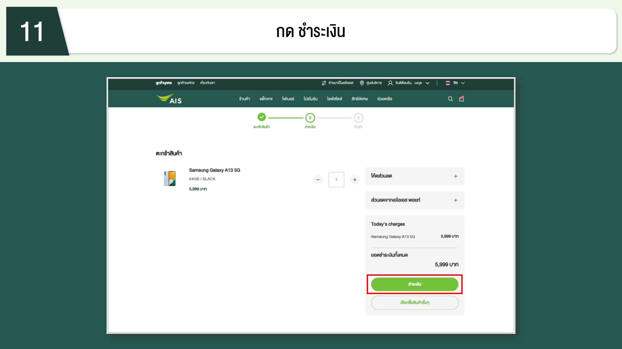
Task: Expand the โค้ดส่วนลด discount code section
Action: click(x=415, y=176)
